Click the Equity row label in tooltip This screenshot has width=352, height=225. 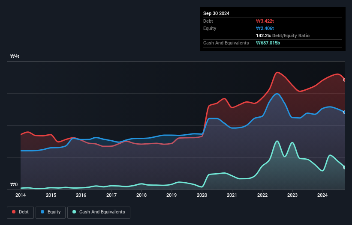210,28
